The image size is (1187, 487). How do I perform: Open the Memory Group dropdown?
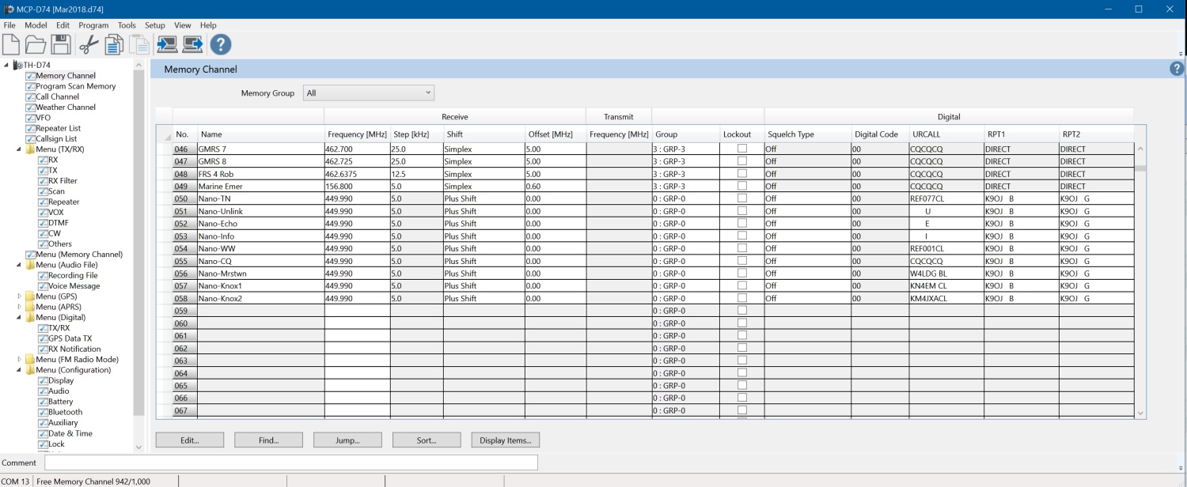pos(369,93)
